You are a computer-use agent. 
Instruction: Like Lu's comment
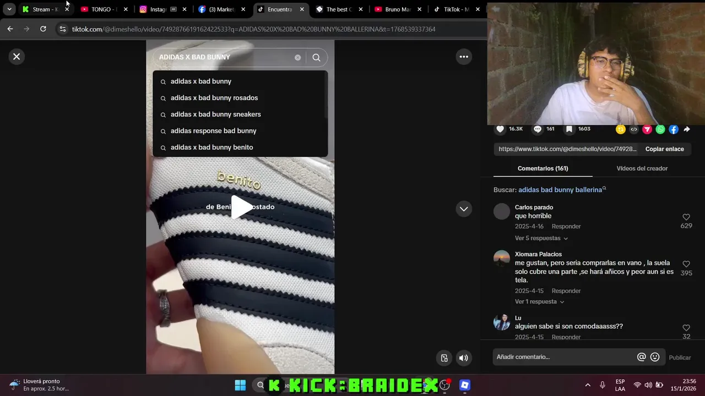coord(686,328)
